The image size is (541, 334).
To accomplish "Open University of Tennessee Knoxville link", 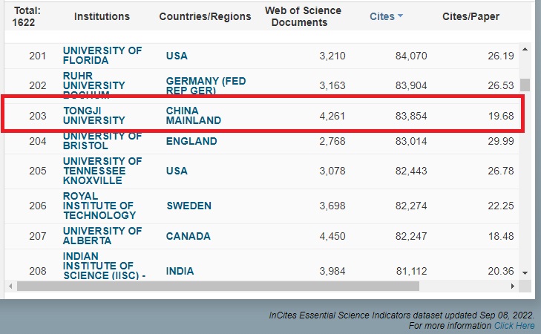I will coord(102,171).
